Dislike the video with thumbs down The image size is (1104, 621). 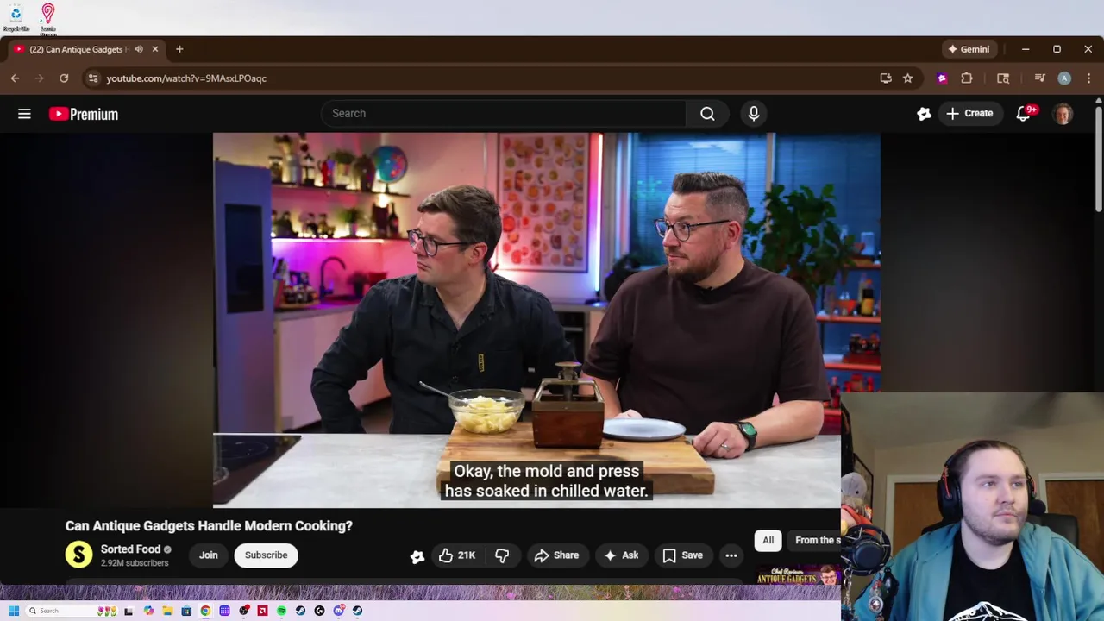coord(502,555)
